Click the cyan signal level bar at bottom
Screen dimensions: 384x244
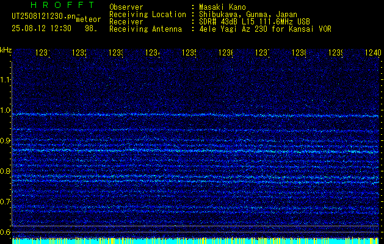[195, 240]
